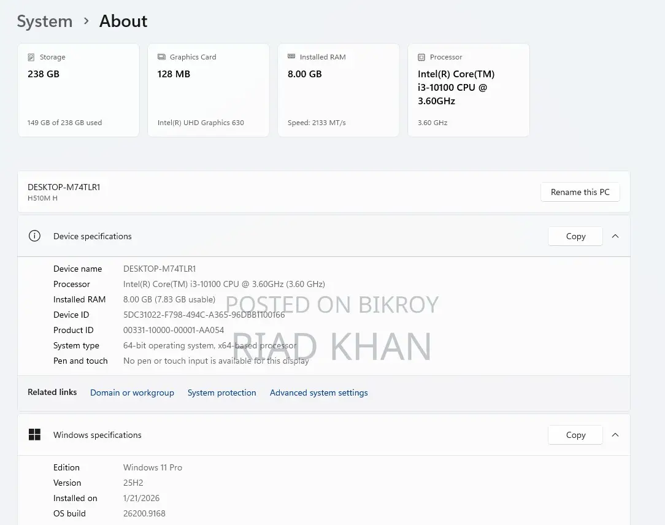The width and height of the screenshot is (665, 525).
Task: Click the OS build value 26200.9168
Action: (144, 513)
